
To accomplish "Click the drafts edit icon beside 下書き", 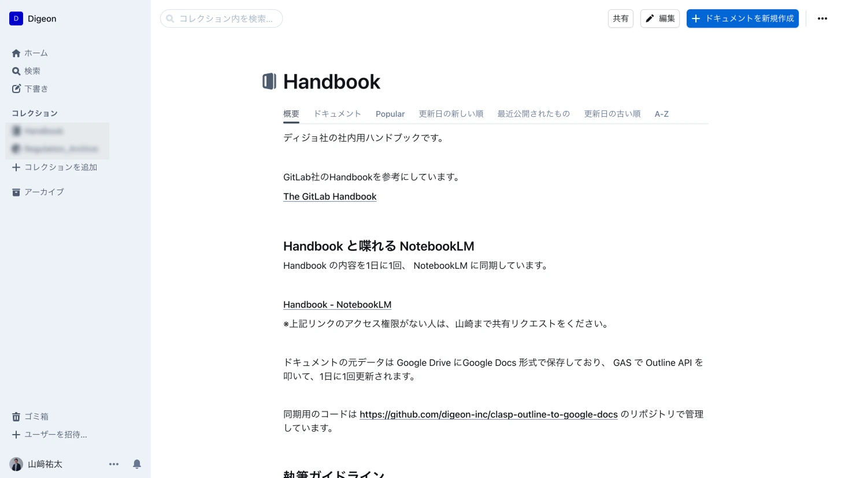I will point(16,89).
